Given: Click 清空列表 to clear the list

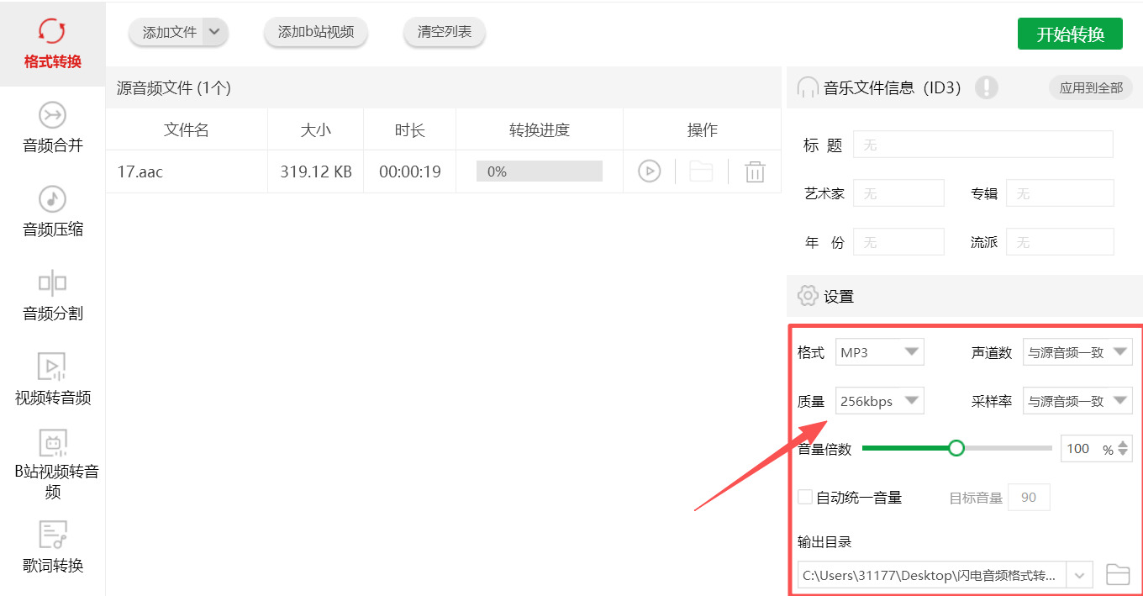Looking at the screenshot, I should coord(445,32).
